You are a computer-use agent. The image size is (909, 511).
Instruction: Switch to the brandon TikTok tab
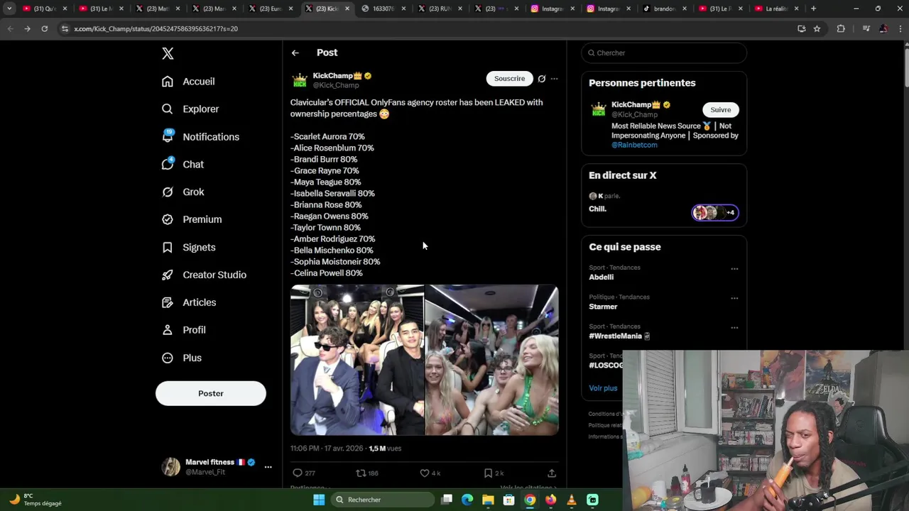(x=664, y=9)
